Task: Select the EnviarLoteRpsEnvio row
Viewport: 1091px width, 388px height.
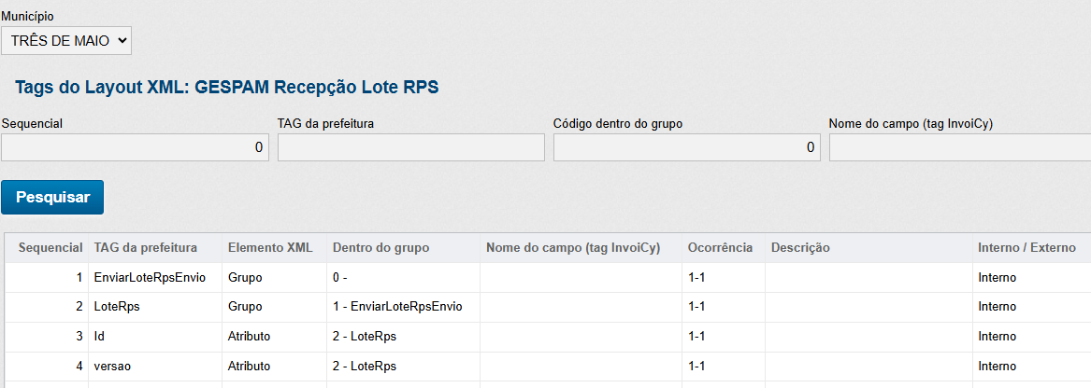Action: click(x=150, y=278)
